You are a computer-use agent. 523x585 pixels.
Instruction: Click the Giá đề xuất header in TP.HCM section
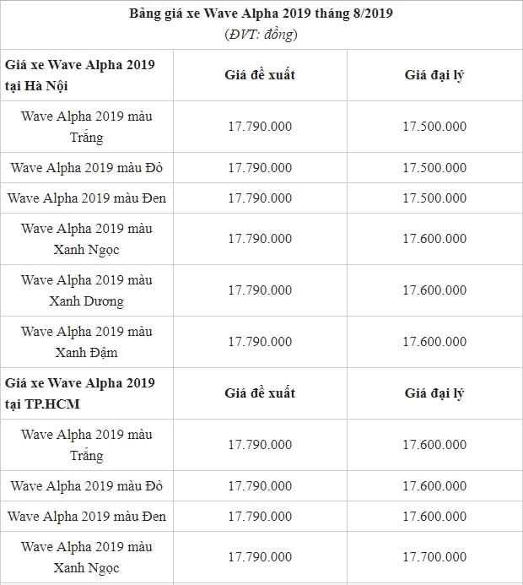pos(260,393)
